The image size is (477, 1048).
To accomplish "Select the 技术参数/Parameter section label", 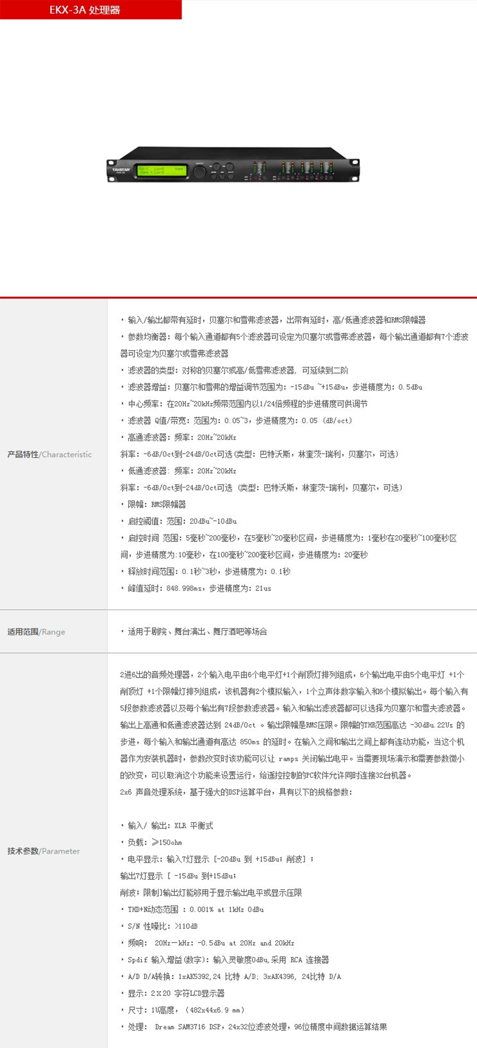I will coord(44,851).
